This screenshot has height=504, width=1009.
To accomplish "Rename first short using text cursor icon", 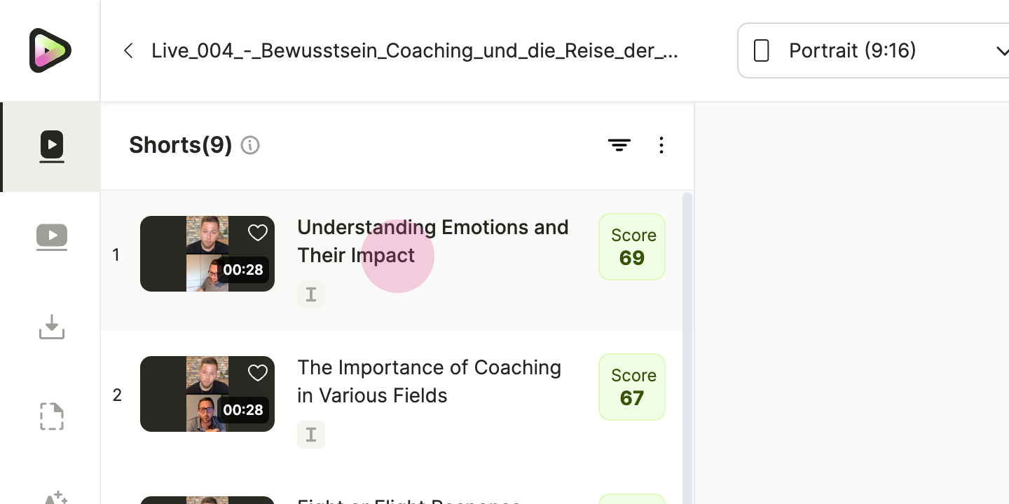I will [x=311, y=294].
